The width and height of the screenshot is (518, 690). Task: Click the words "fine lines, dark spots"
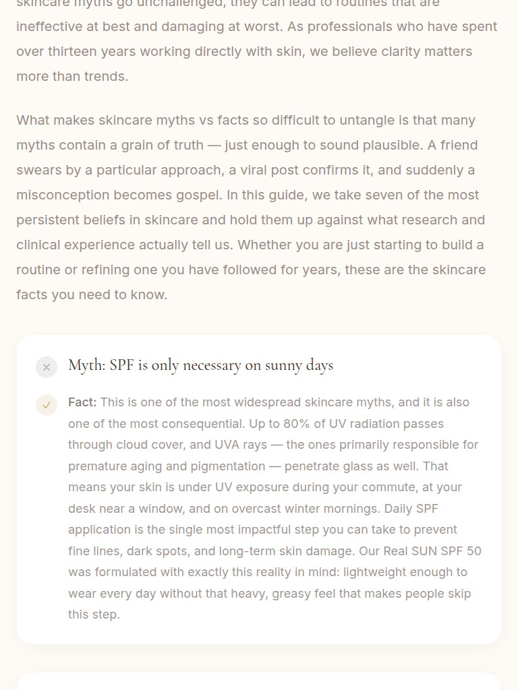pyautogui.click(x=128, y=551)
